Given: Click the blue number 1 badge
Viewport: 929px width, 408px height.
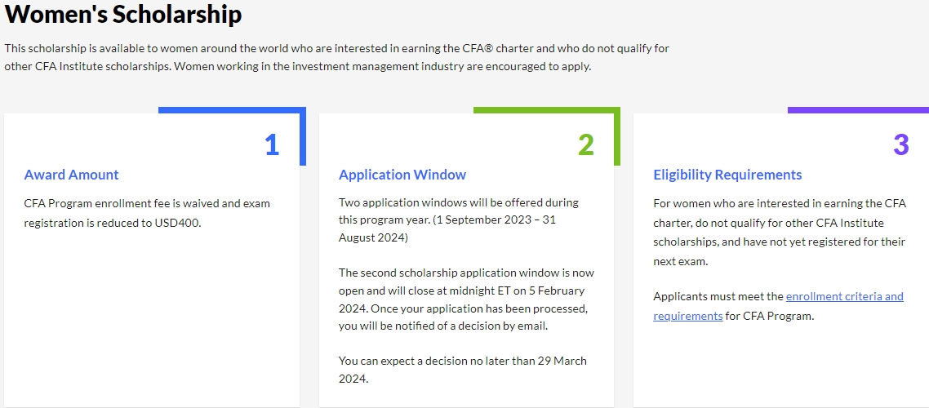Looking at the screenshot, I should (x=272, y=144).
